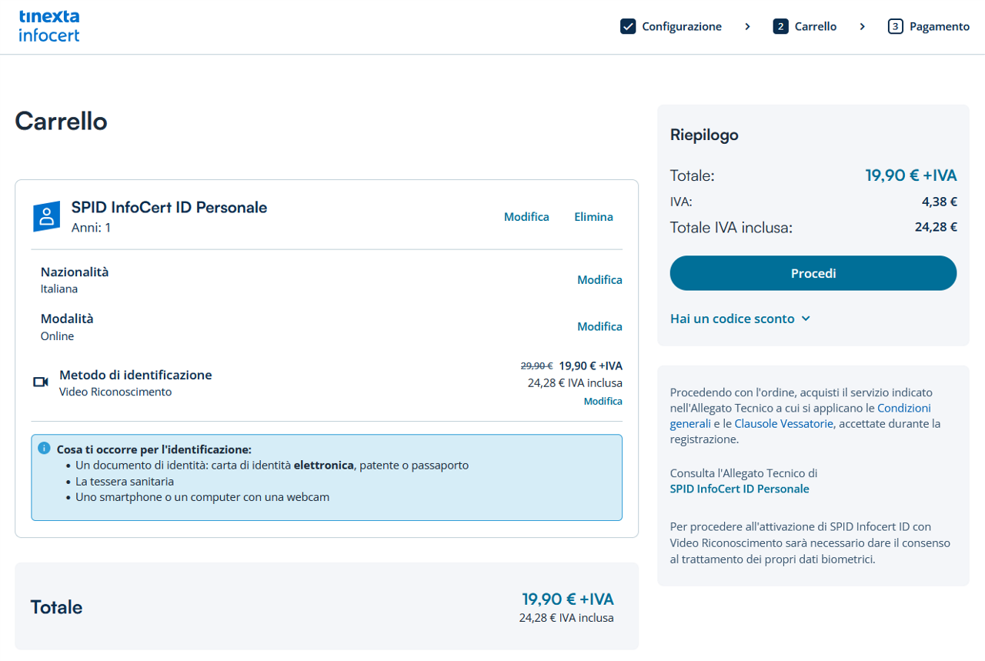Viewport: 985px width, 661px height.
Task: Click the bottom 'Totale' heading
Action: coord(56,608)
